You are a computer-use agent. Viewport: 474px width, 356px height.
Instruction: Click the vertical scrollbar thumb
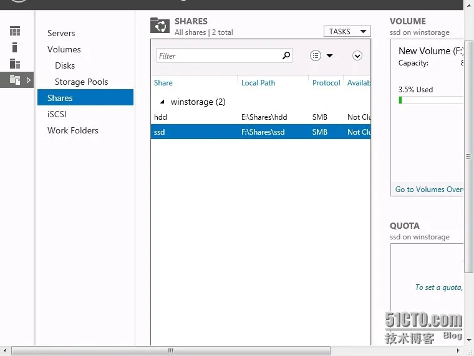[468, 156]
